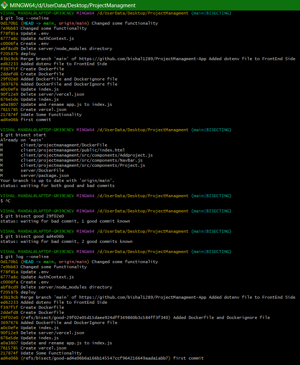Screen dimensions: 300x365
Task: Click the refs/bisect/good-29f02e0 log entry
Action: tap(135, 318)
